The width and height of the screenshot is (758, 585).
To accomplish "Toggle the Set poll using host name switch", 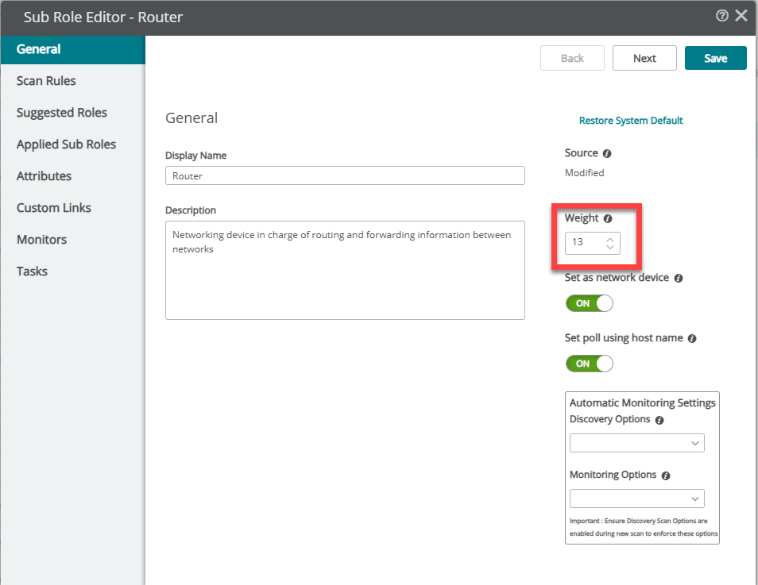I will coord(590,364).
